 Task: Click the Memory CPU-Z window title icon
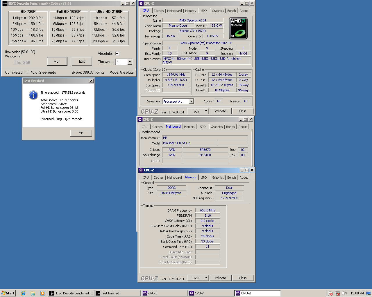coord(141,170)
